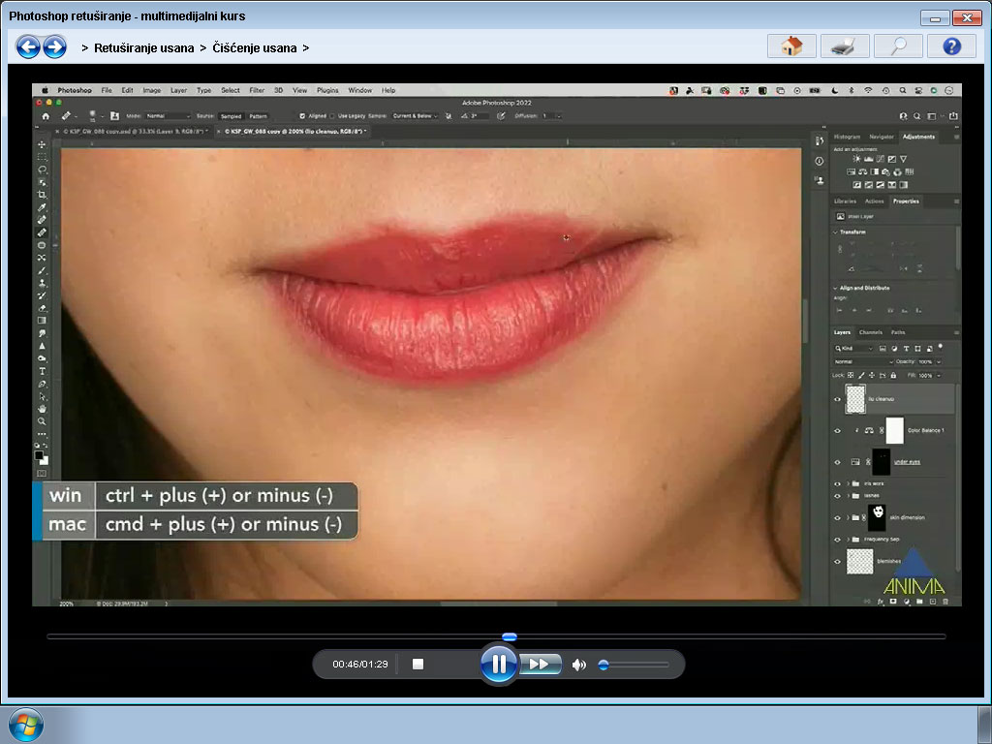Select the Eyedropper tool
Image resolution: width=992 pixels, height=744 pixels.
coord(42,207)
